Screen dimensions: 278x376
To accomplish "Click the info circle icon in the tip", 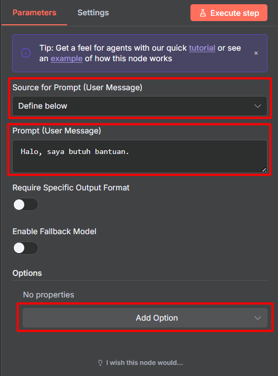I will click(x=26, y=53).
